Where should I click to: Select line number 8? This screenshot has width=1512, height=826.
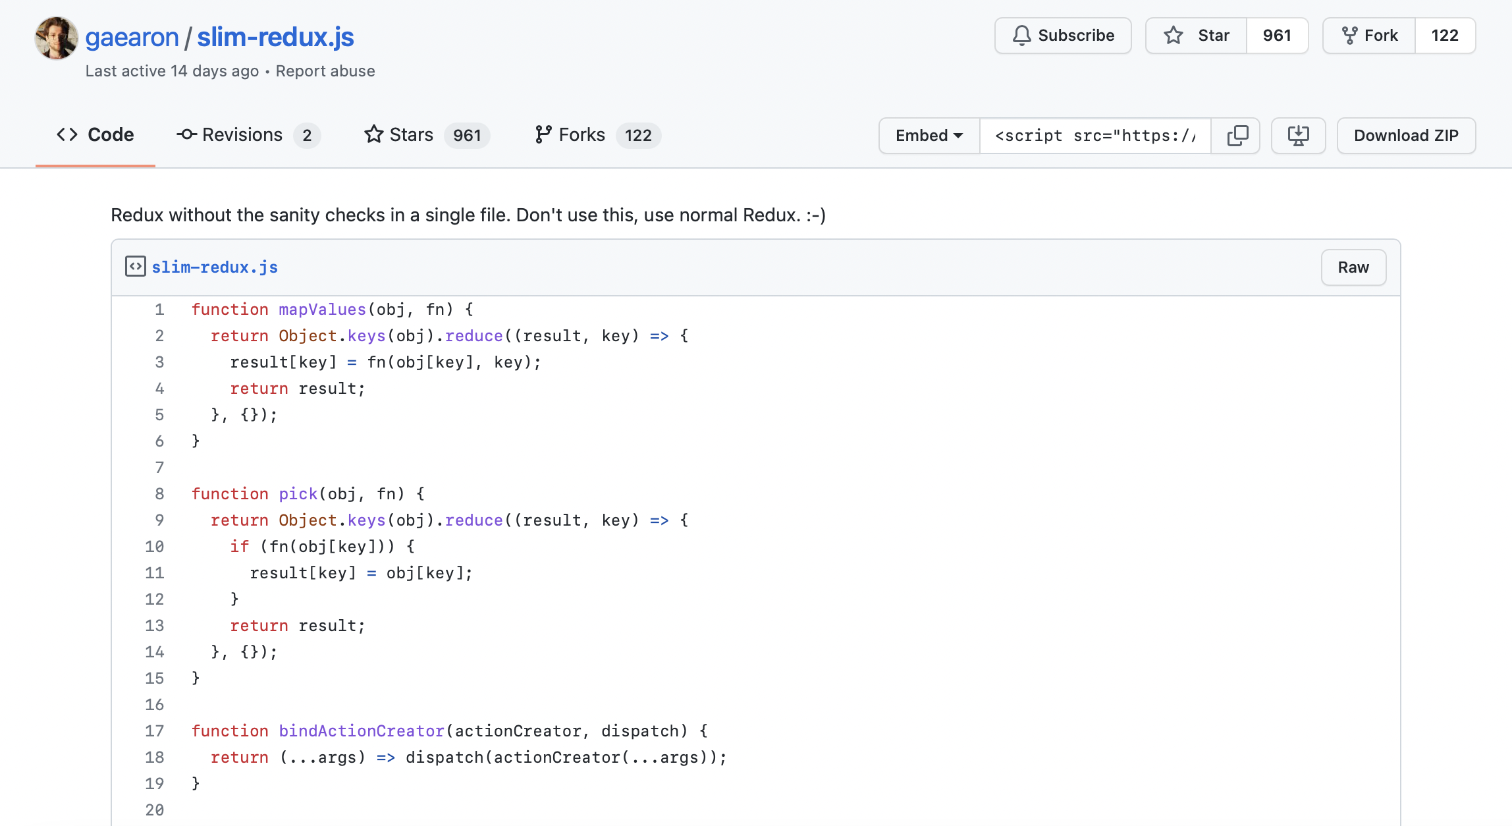point(159,494)
